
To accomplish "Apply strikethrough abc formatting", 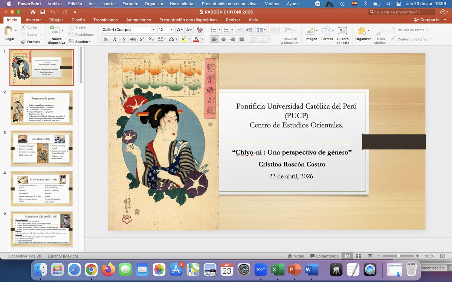I will point(133,39).
